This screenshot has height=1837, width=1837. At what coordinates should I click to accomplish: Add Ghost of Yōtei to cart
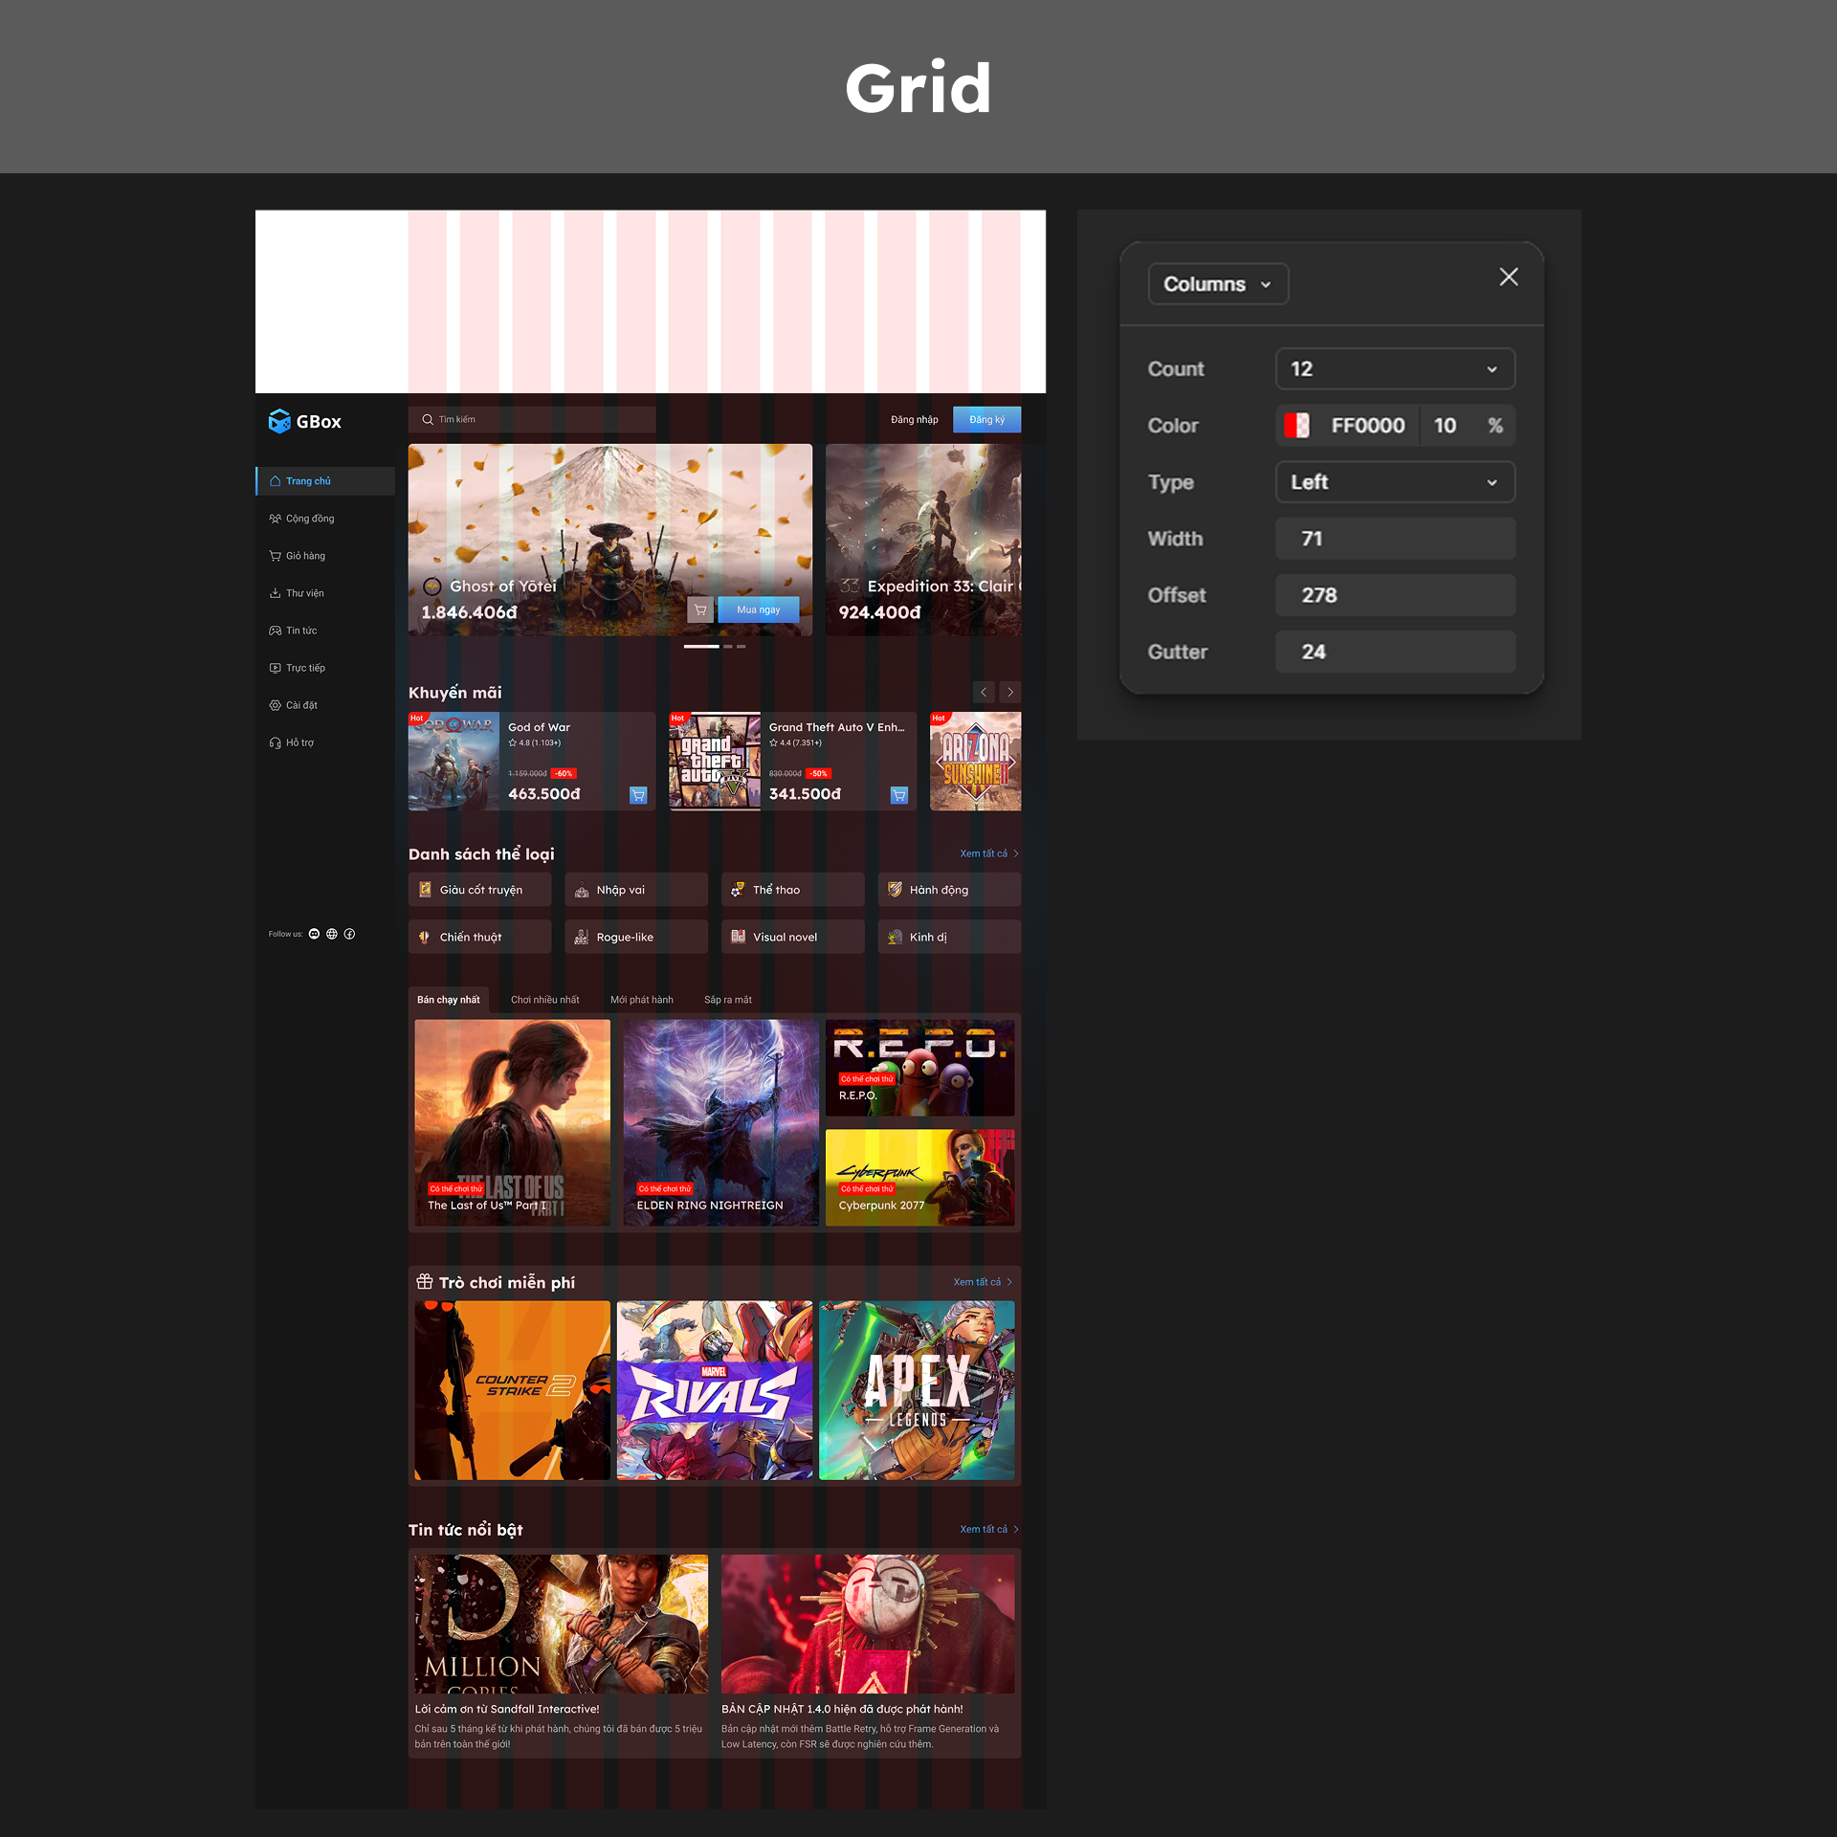click(700, 609)
